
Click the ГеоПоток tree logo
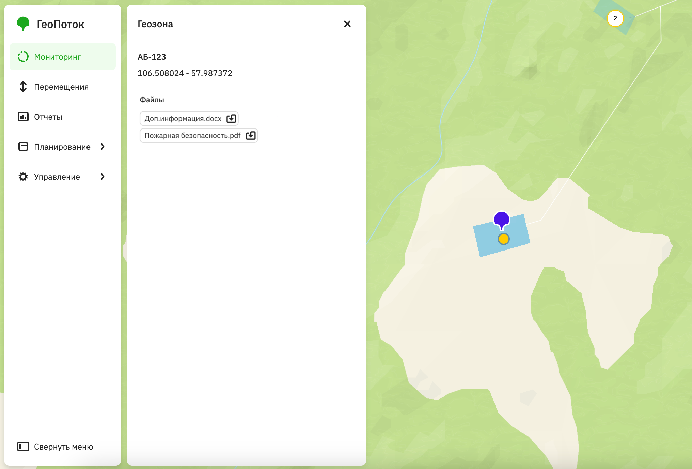click(x=23, y=24)
